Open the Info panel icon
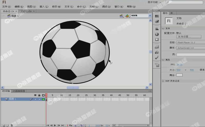The height and width of the screenshot is (127, 205). pyautogui.click(x=157, y=34)
